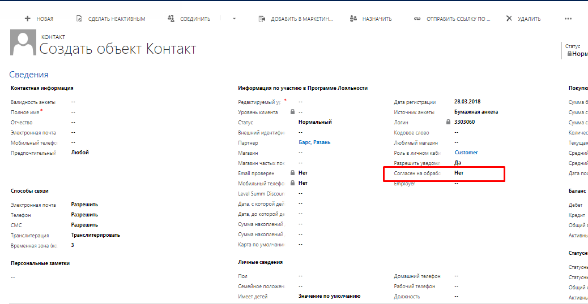Toggle Разрешить уведомления value Да
The image size is (588, 304).
[x=458, y=163]
